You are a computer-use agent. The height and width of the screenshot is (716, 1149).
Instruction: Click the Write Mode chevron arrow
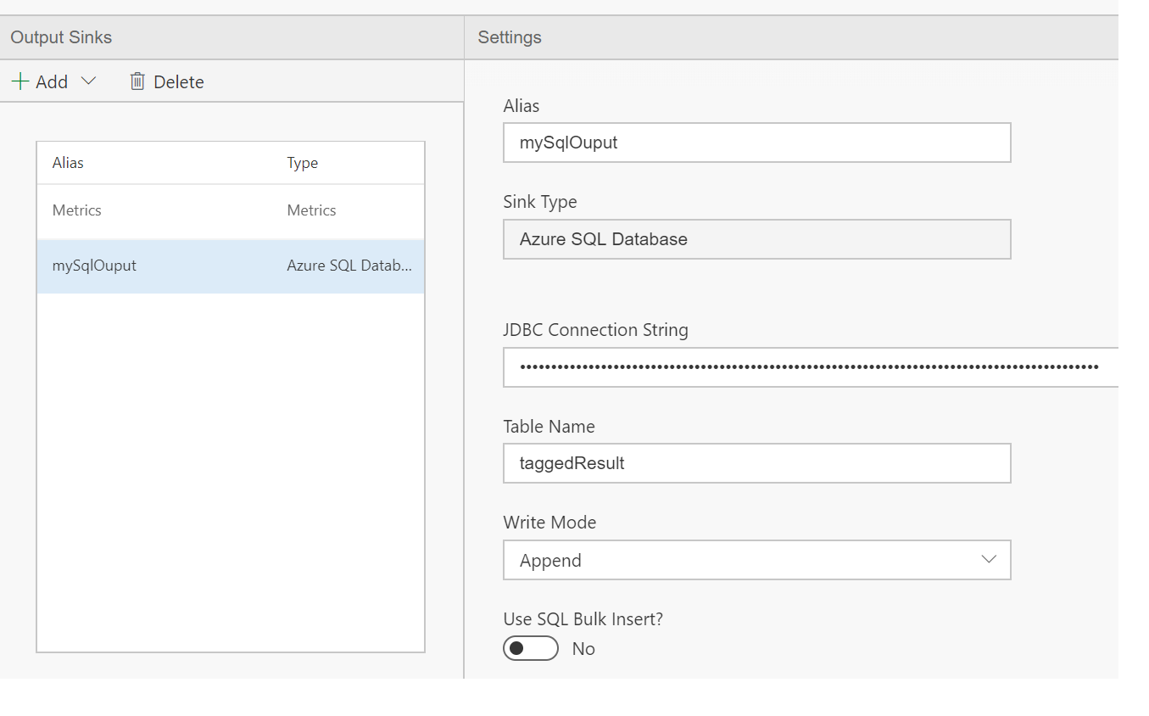pyautogui.click(x=988, y=560)
